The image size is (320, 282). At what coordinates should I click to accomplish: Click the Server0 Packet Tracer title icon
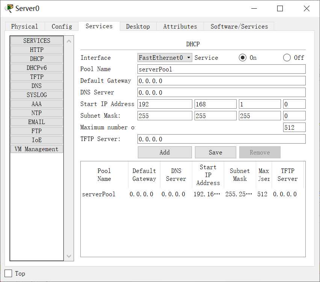(9, 8)
